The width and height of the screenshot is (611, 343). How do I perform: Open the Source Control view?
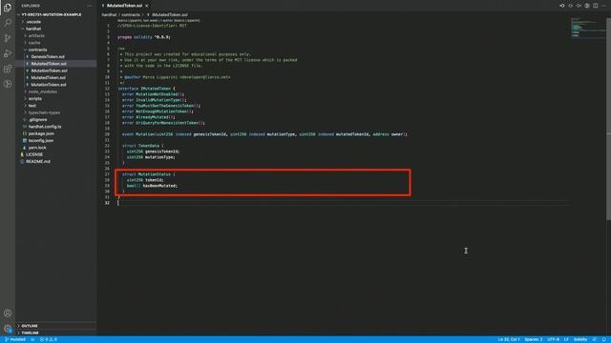click(8, 38)
